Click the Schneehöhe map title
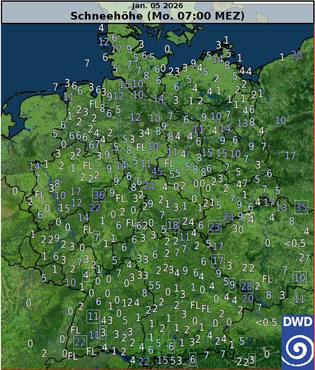The width and height of the screenshot is (315, 370). click(x=157, y=16)
